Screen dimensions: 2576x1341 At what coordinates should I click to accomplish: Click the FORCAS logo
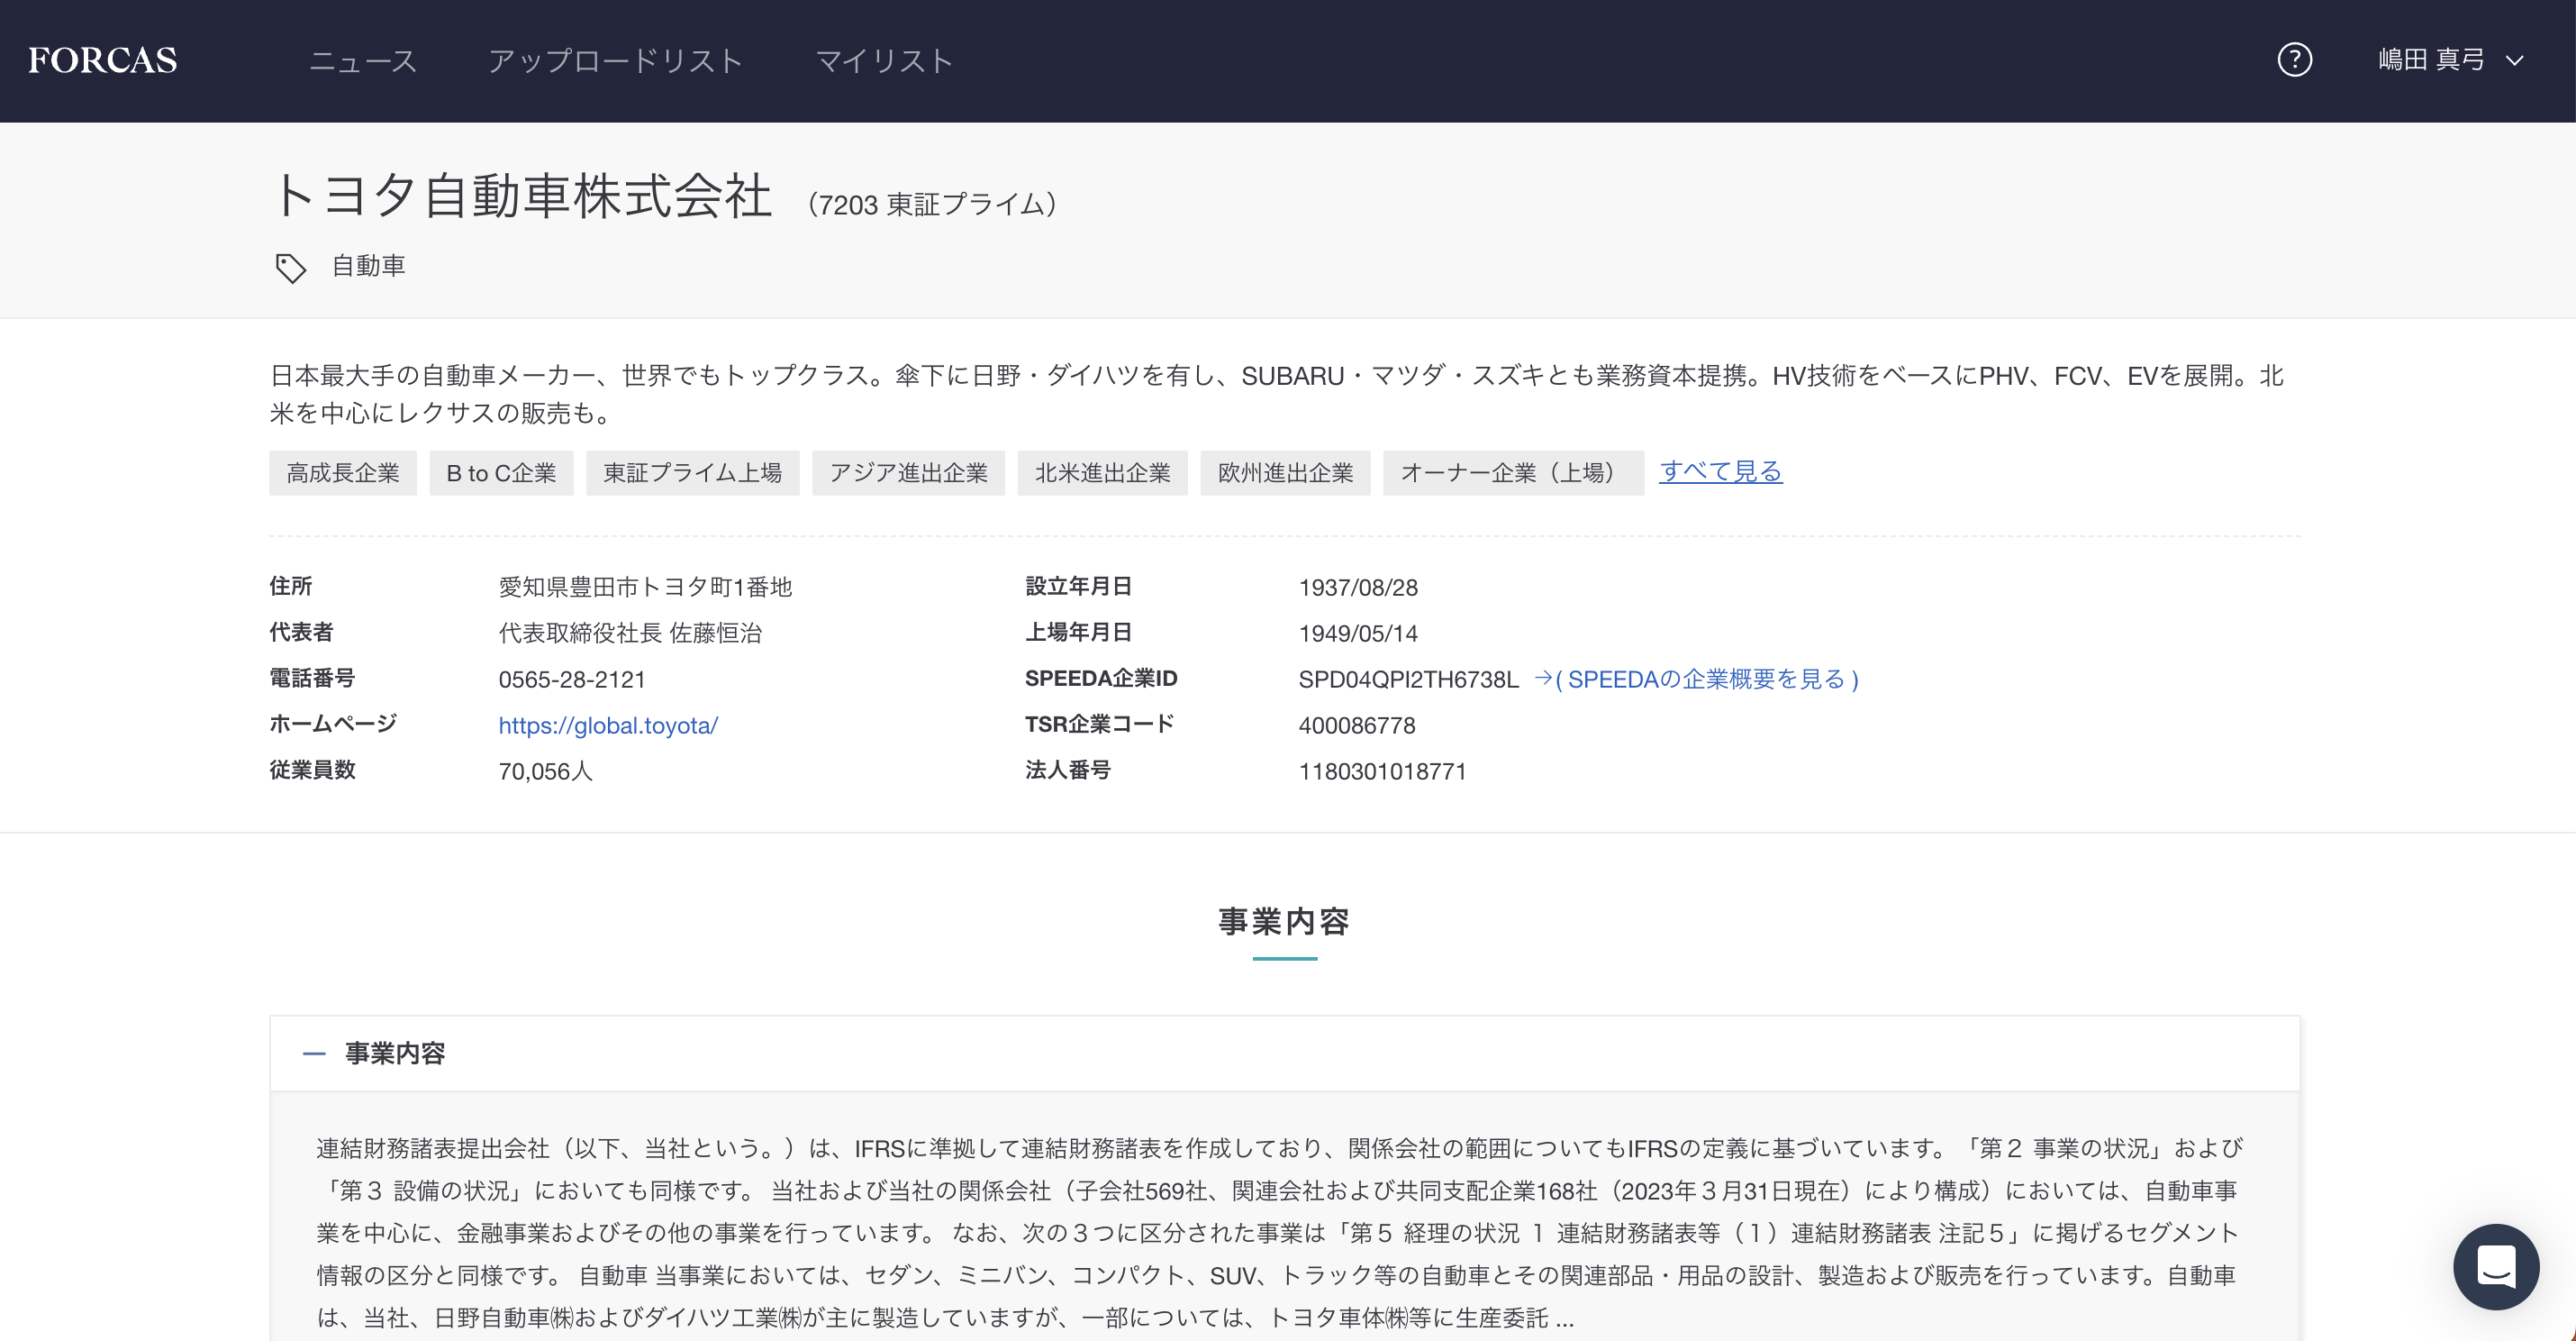click(102, 60)
